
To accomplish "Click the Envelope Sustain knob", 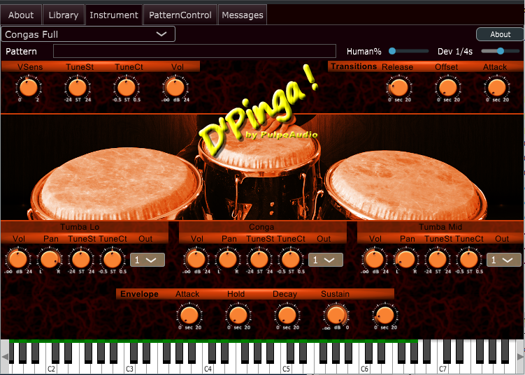I will coord(336,315).
